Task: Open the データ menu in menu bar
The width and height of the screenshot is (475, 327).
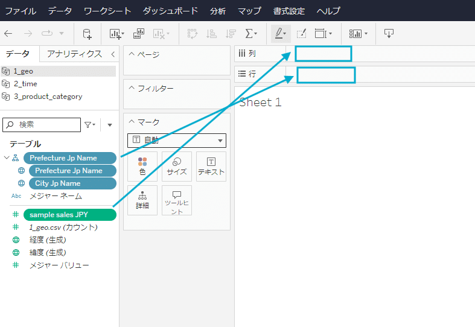Action: 60,11
